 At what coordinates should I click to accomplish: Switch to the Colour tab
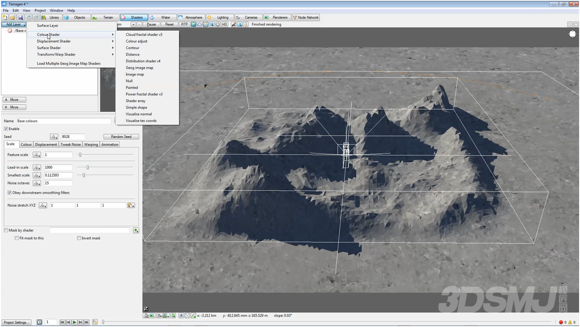(26, 145)
